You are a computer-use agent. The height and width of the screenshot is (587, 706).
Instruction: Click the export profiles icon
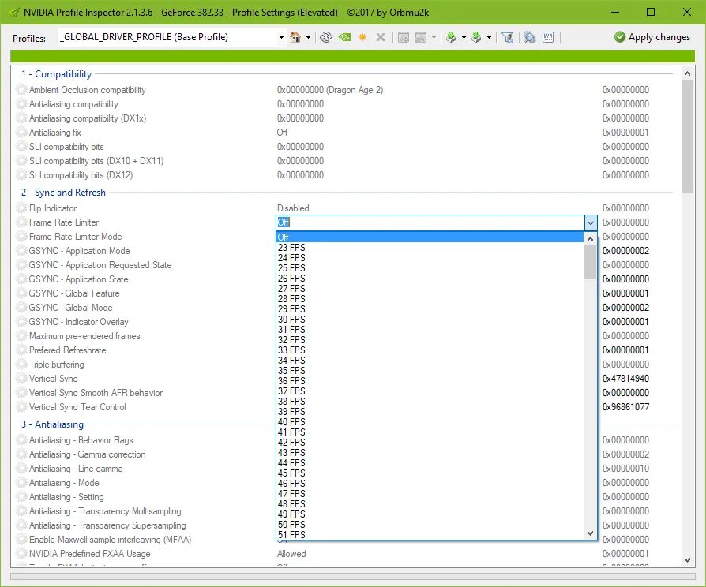pos(451,37)
